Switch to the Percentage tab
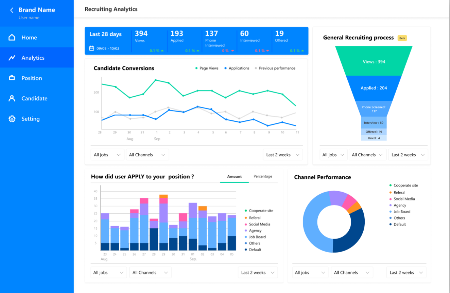 [263, 176]
